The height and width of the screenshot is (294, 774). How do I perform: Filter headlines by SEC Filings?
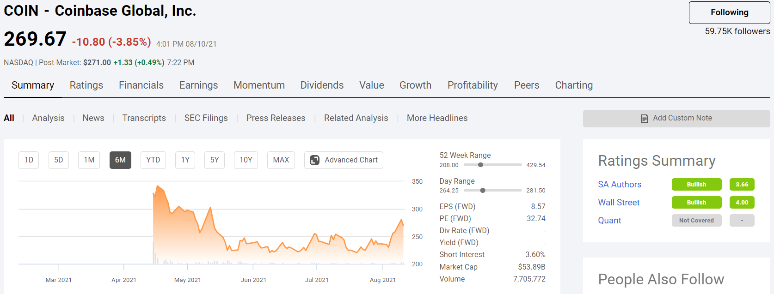point(206,118)
